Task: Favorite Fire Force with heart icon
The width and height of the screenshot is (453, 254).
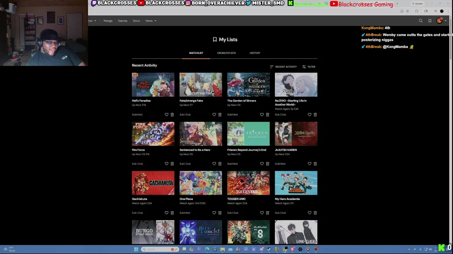Action: coord(166,164)
